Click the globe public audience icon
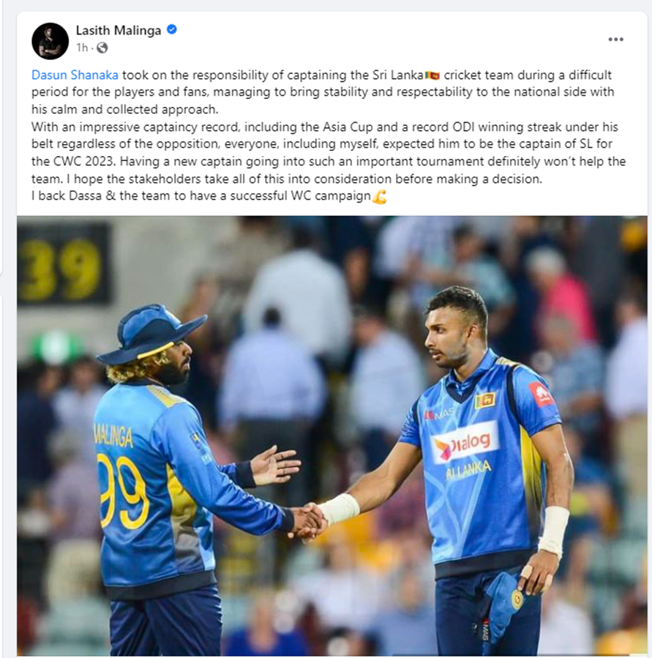 pos(102,48)
